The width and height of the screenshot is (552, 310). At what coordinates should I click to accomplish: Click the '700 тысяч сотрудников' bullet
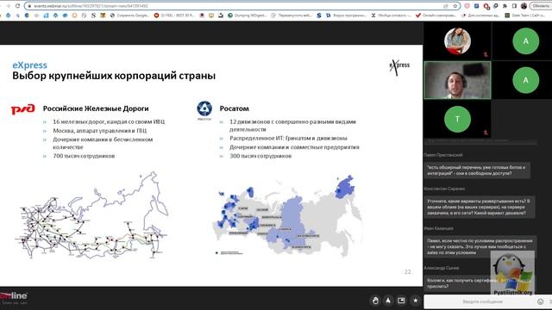pyautogui.click(x=84, y=156)
